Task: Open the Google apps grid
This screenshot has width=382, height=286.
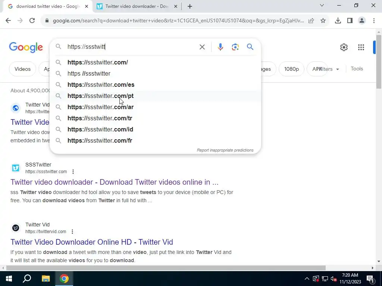Action: [x=361, y=47]
